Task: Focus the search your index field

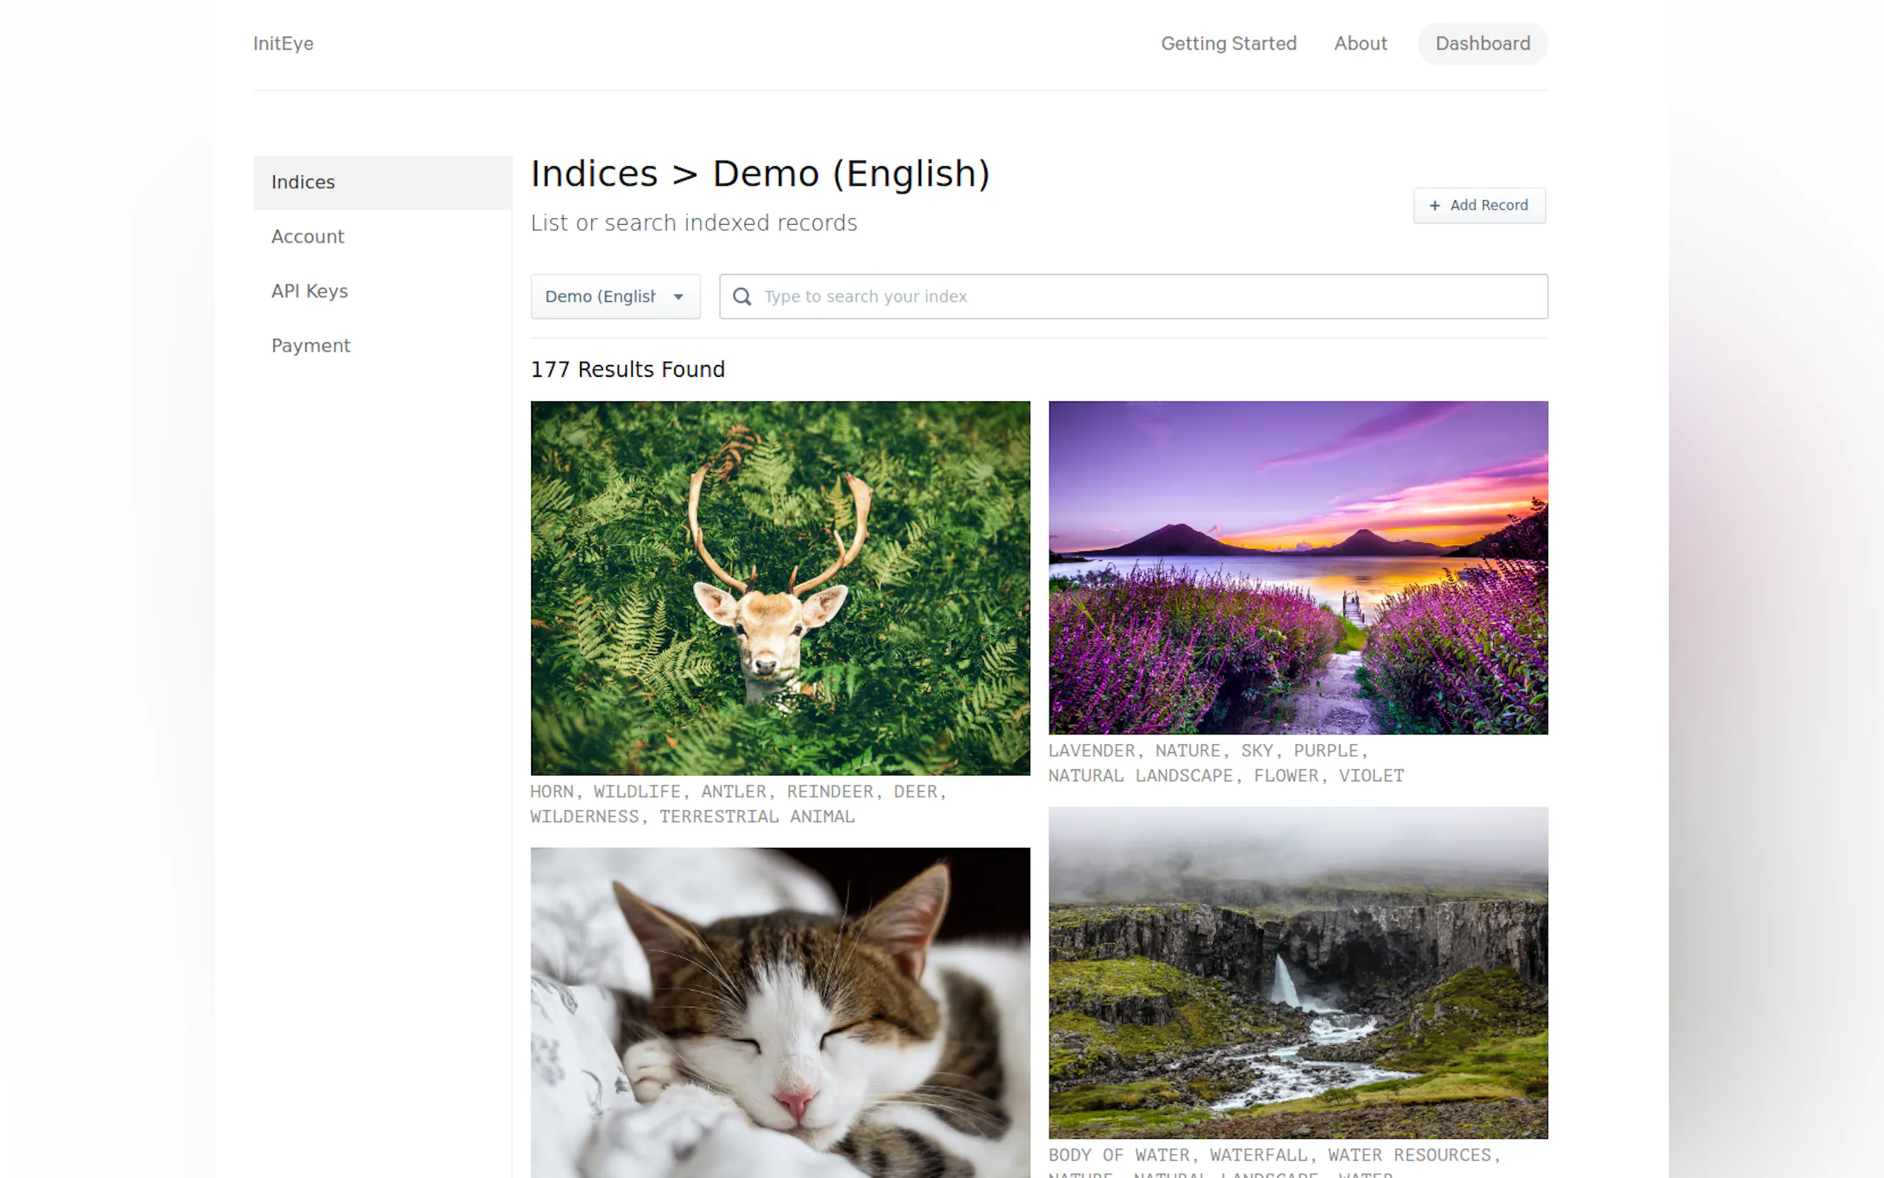Action: pos(1145,296)
